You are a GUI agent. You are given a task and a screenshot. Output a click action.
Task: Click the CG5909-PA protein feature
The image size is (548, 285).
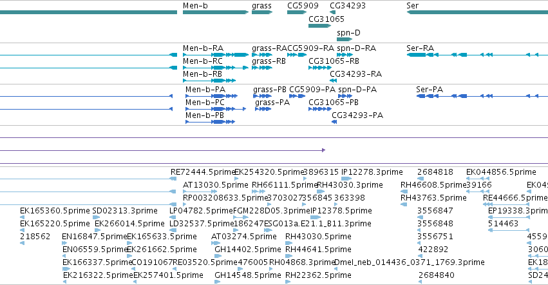(x=297, y=96)
